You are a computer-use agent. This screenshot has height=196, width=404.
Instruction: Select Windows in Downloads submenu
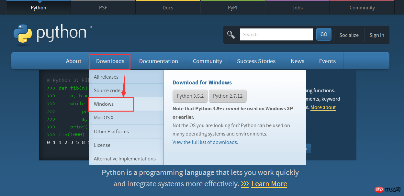point(104,104)
